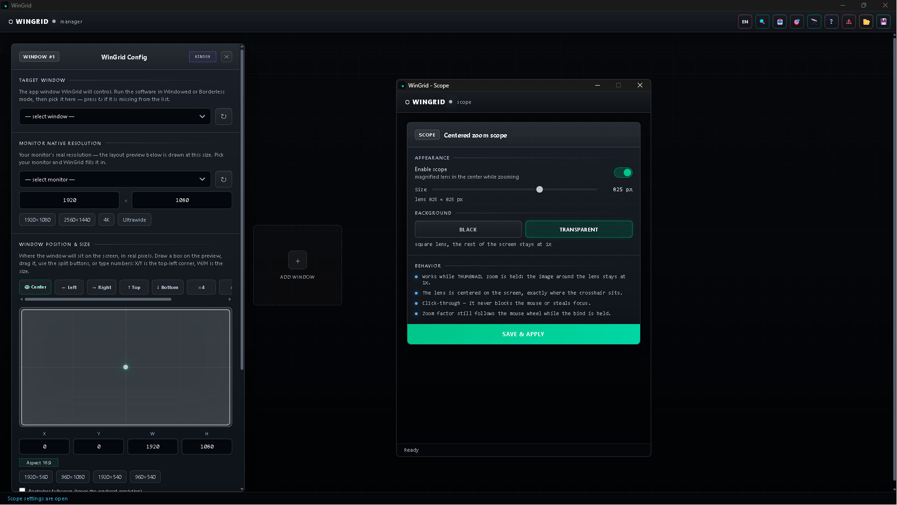
Task: Snap window to the Left half
Action: pyautogui.click(x=69, y=287)
